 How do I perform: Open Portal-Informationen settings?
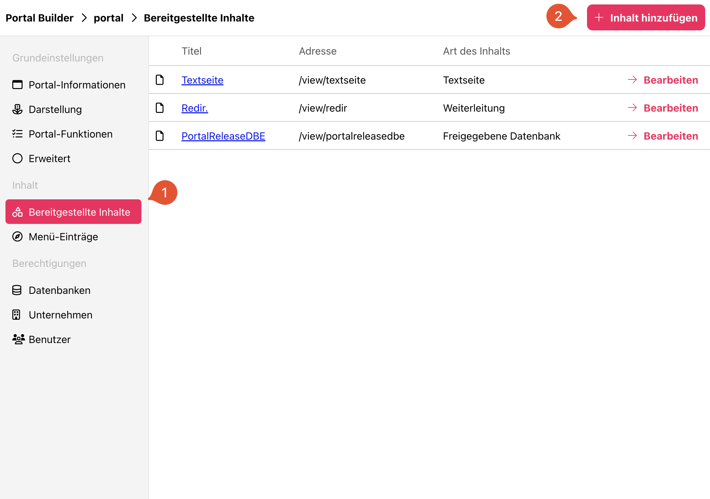(73, 85)
